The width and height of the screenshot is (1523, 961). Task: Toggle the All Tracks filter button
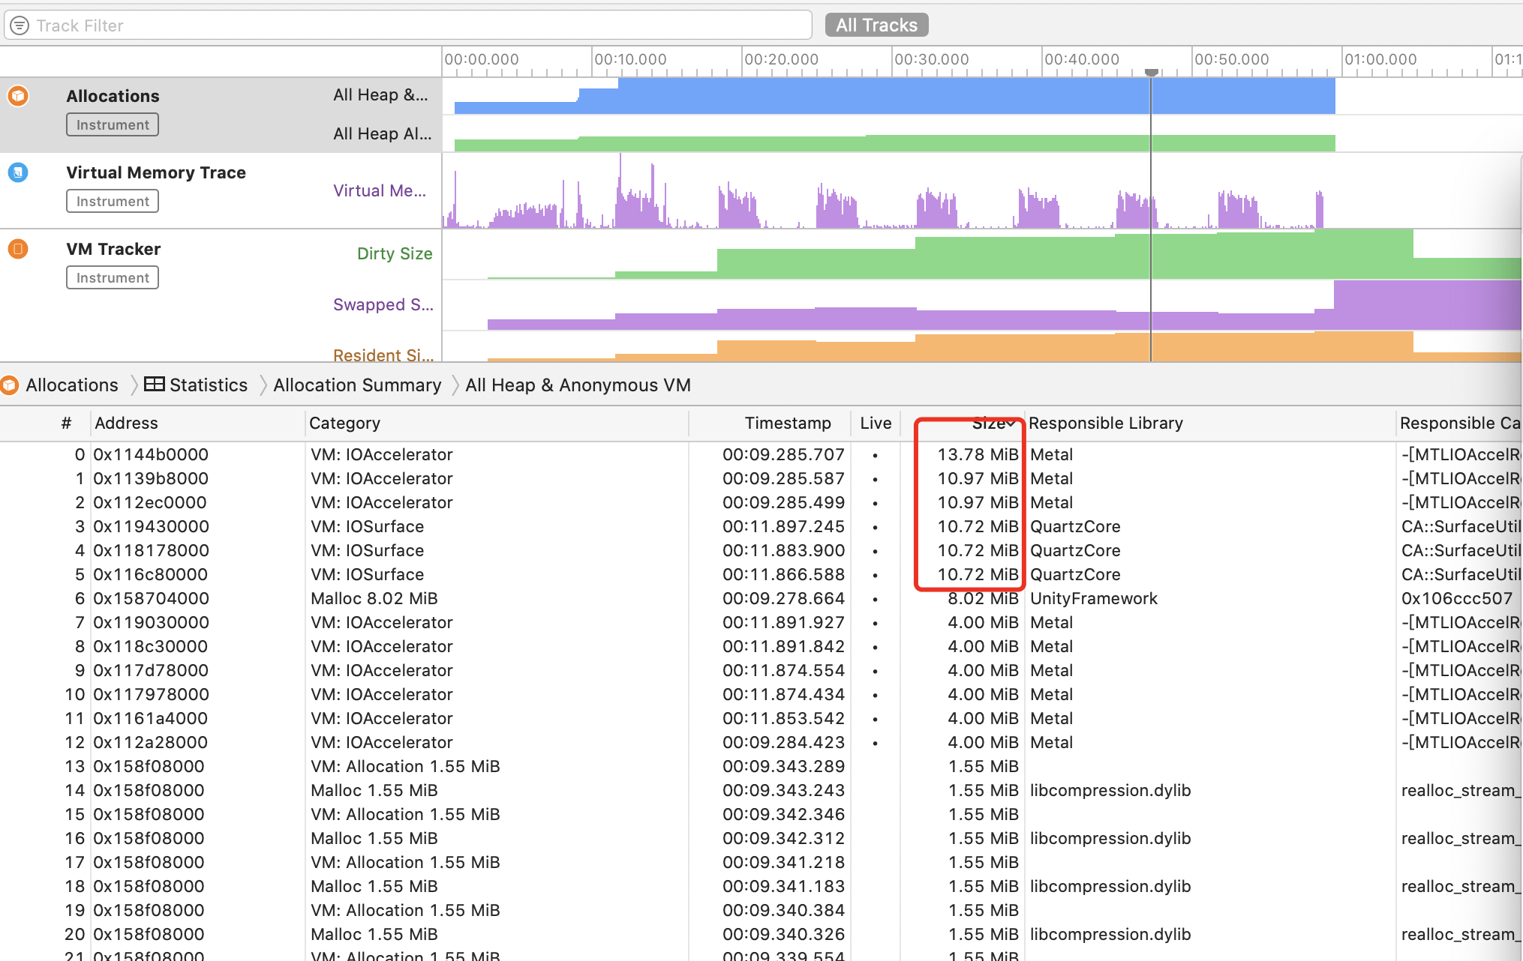click(876, 25)
